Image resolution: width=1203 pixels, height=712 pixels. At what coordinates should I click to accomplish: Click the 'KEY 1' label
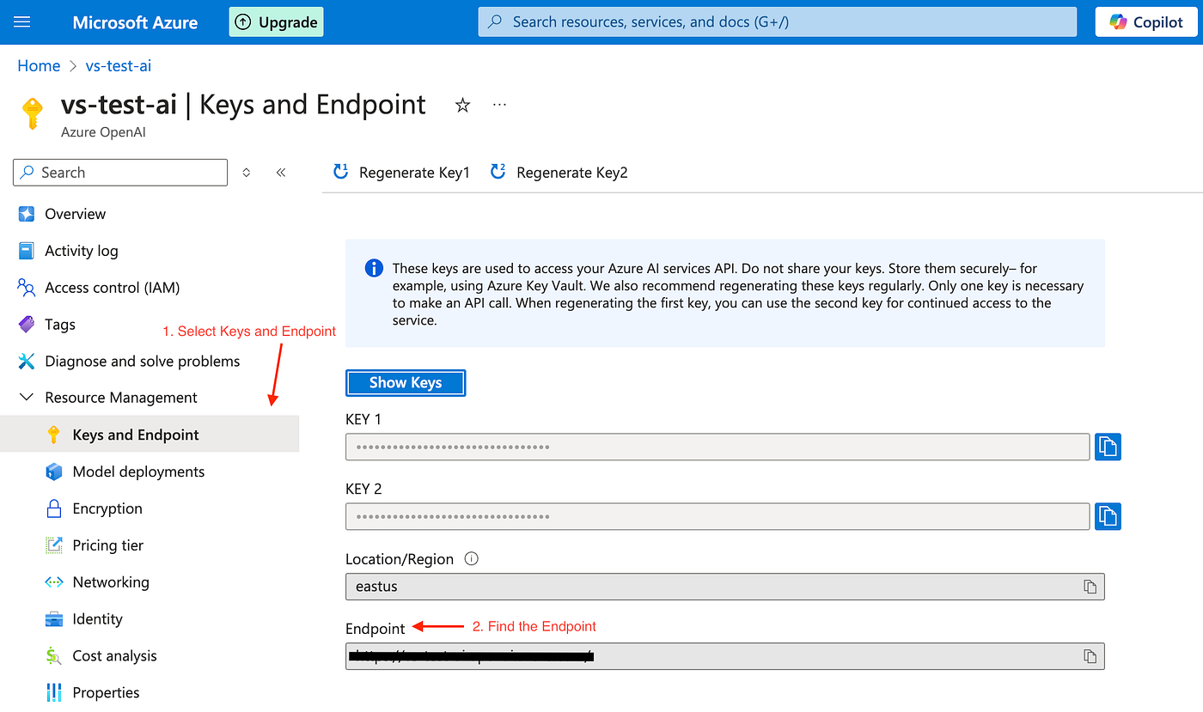pyautogui.click(x=363, y=419)
